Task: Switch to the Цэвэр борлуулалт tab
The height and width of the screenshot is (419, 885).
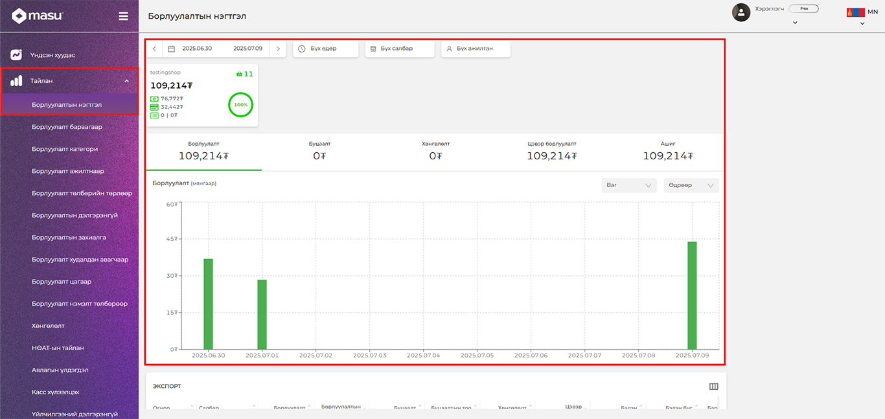Action: coord(551,152)
